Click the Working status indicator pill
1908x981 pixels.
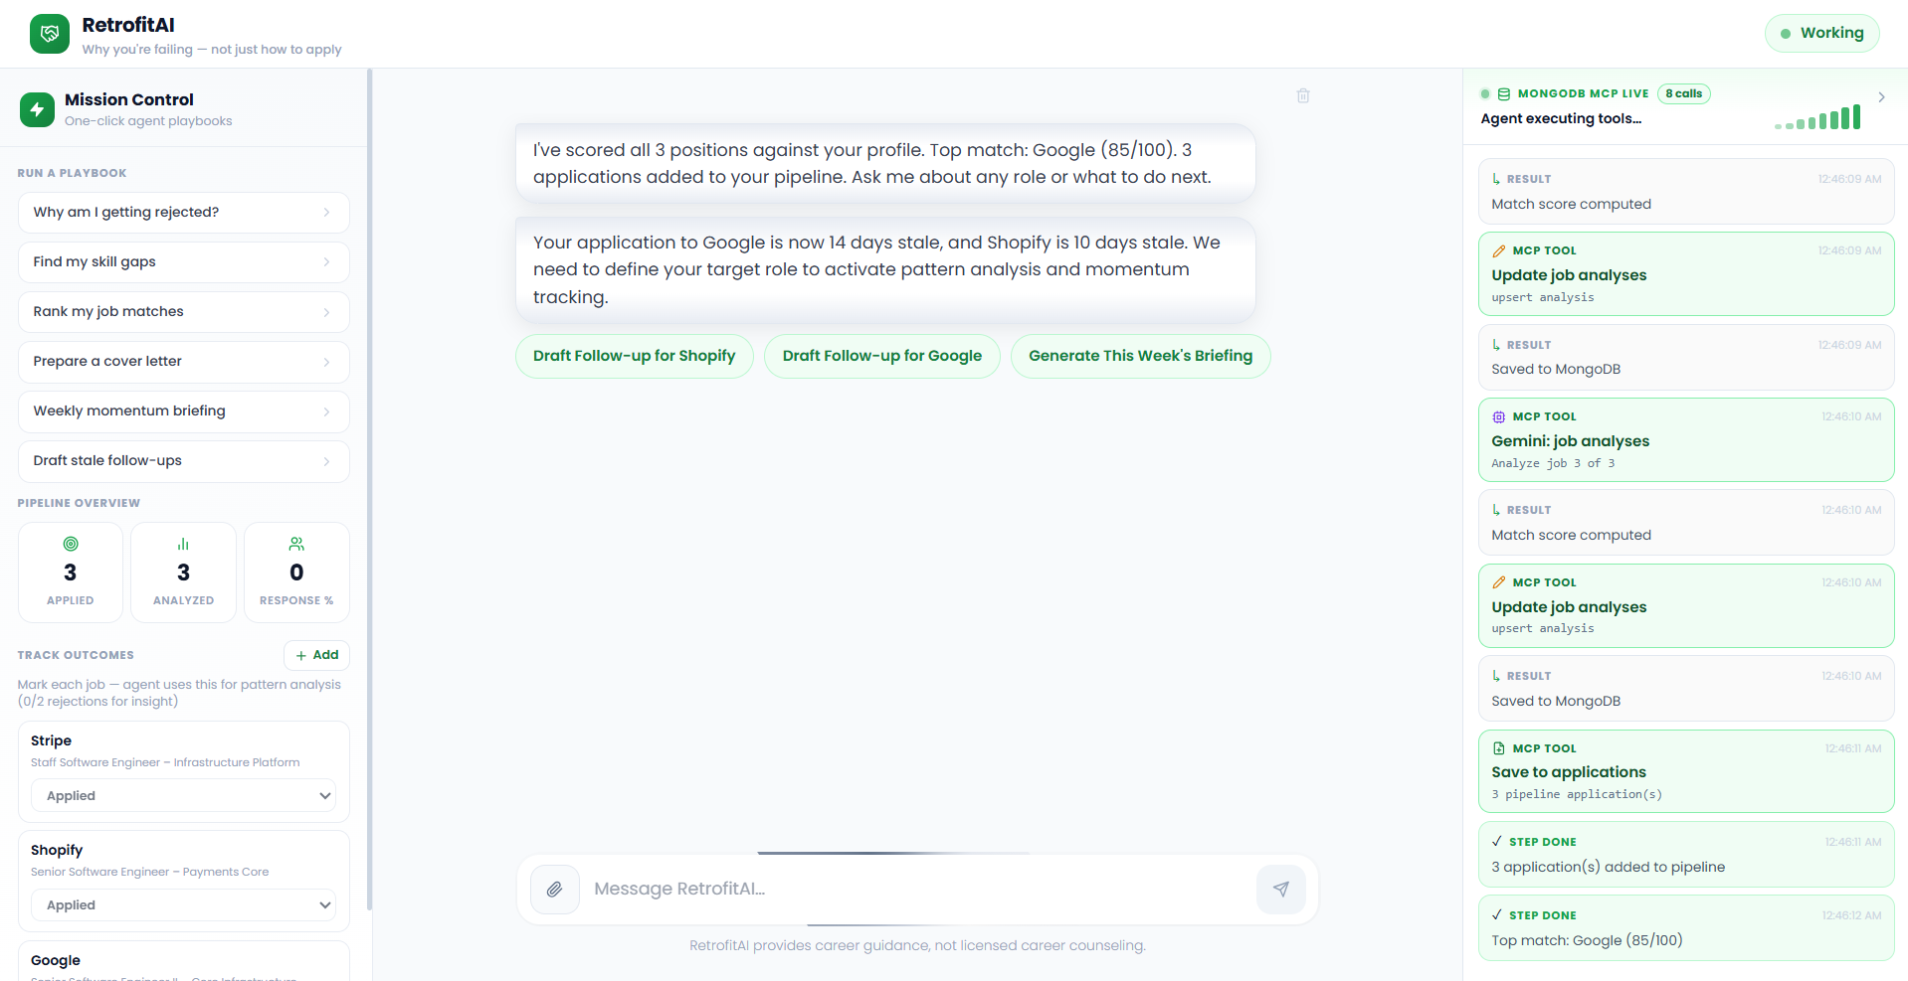coord(1822,33)
